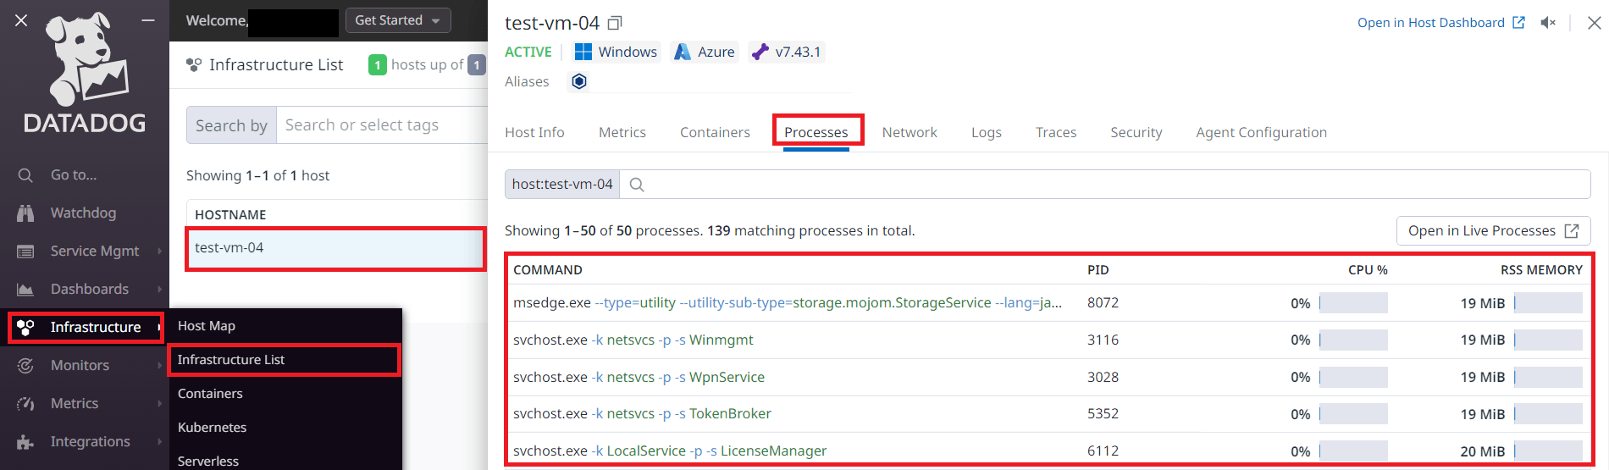Select the svchost.exe TokenBroker process row
1609x470 pixels.
click(1048, 414)
